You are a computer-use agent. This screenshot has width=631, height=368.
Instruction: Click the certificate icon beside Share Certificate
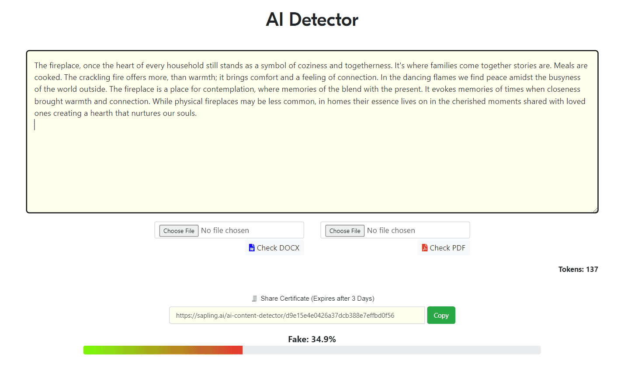click(254, 299)
